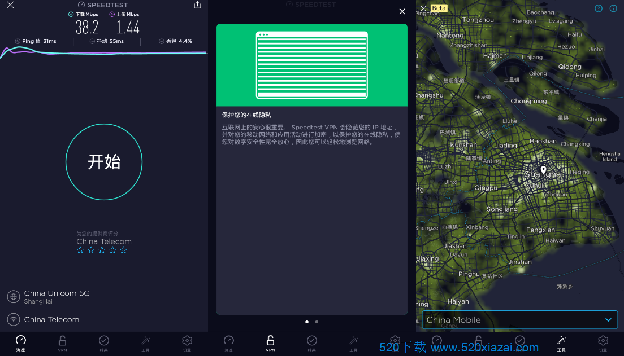The width and height of the screenshot is (624, 356).
Task: Start a new test with 开始 button
Action: pos(104,162)
